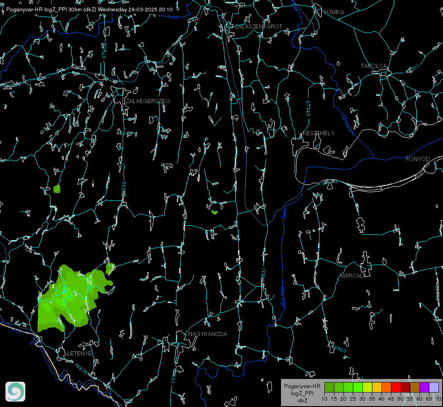Select the 55-60 dBZ brown swatch
This screenshot has width=443, height=407.
(415, 387)
